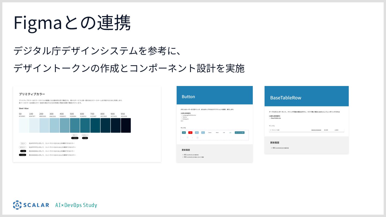Select the Steel-blue 50 swatch #F2FBFC
The image size is (386, 217).
tap(24, 125)
